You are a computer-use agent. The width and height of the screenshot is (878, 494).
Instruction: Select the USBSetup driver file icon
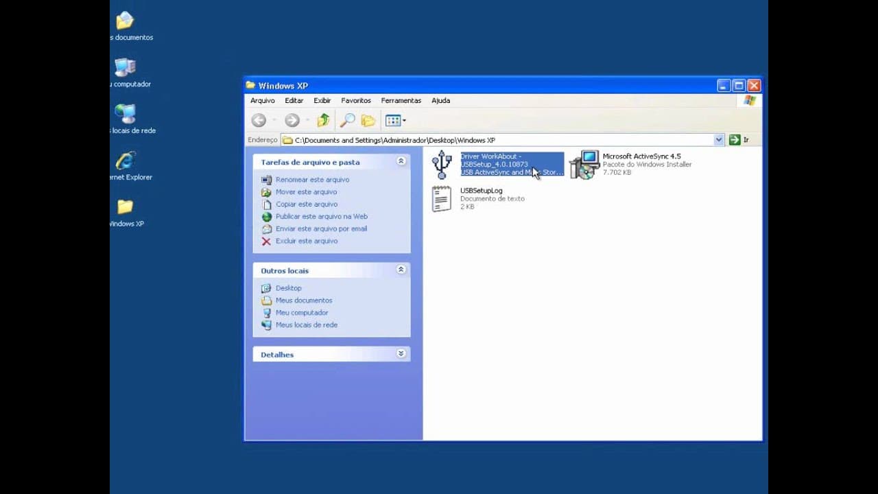pos(442,165)
